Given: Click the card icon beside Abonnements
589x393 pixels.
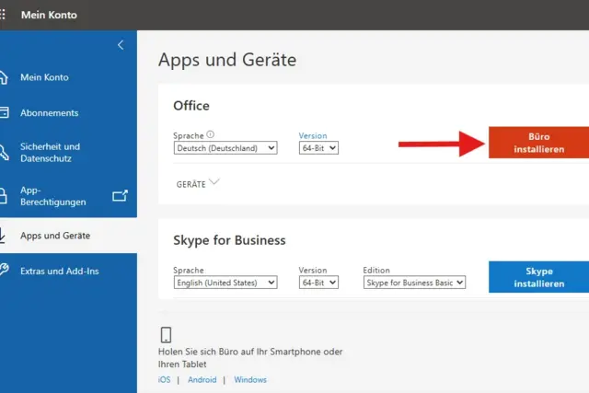Looking at the screenshot, I should coord(4,112).
